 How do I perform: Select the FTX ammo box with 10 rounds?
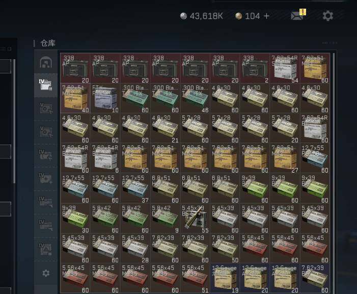[105, 99]
